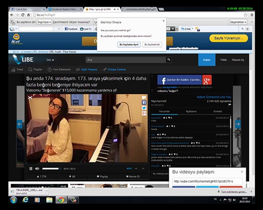
Task: Share video via the Google+ icon overlay
Action: tap(144, 113)
